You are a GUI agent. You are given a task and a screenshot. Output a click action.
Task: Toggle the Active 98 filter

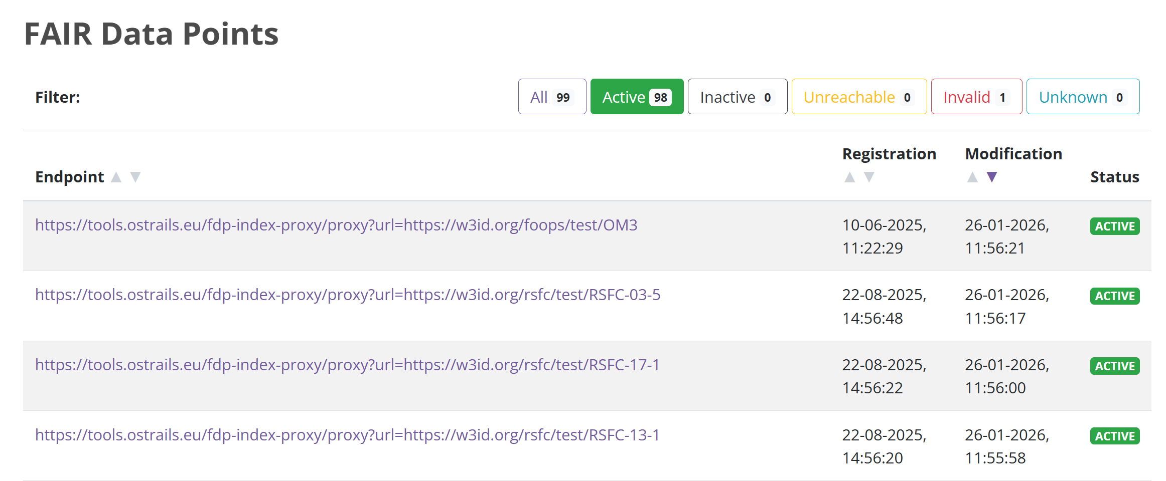pyautogui.click(x=637, y=96)
